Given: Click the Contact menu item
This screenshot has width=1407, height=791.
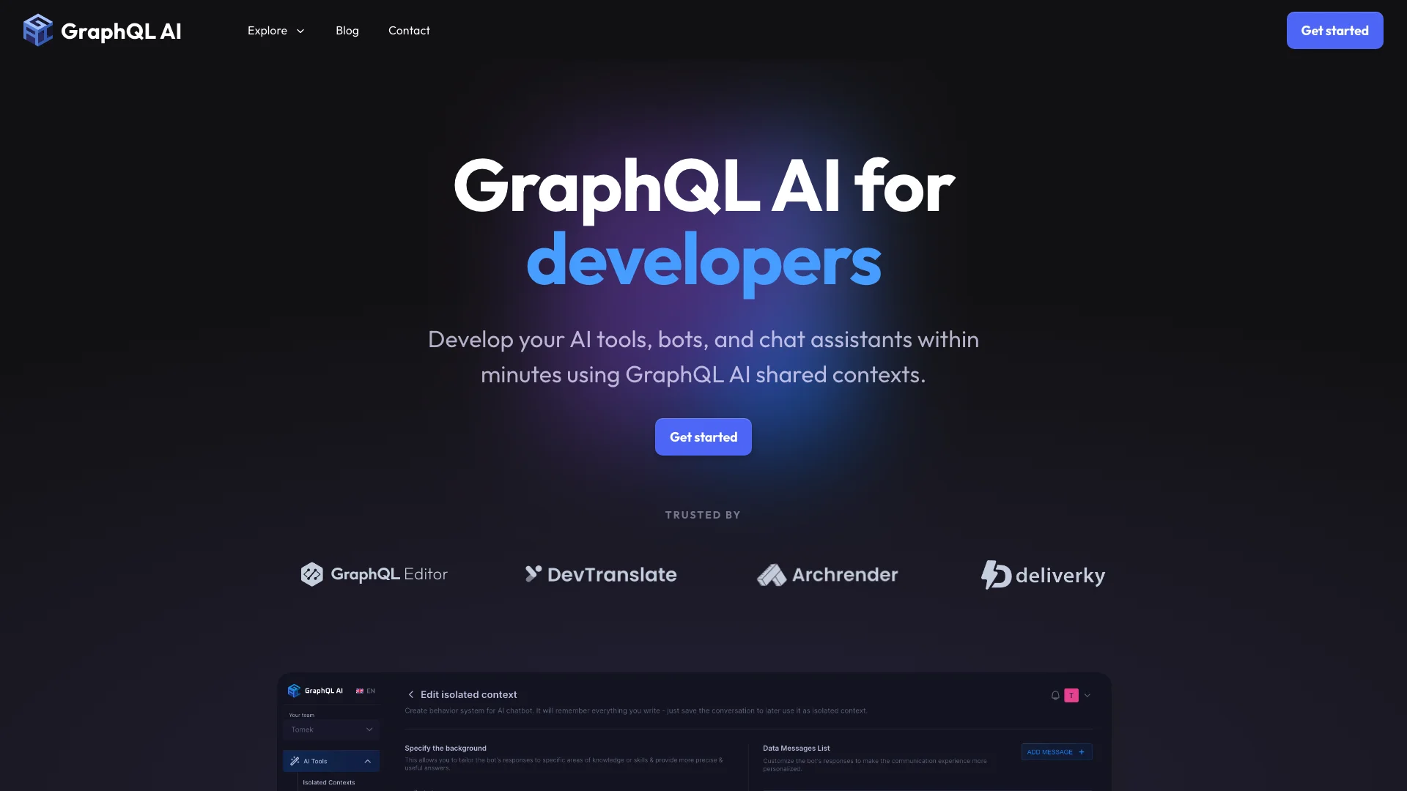Looking at the screenshot, I should point(409,30).
